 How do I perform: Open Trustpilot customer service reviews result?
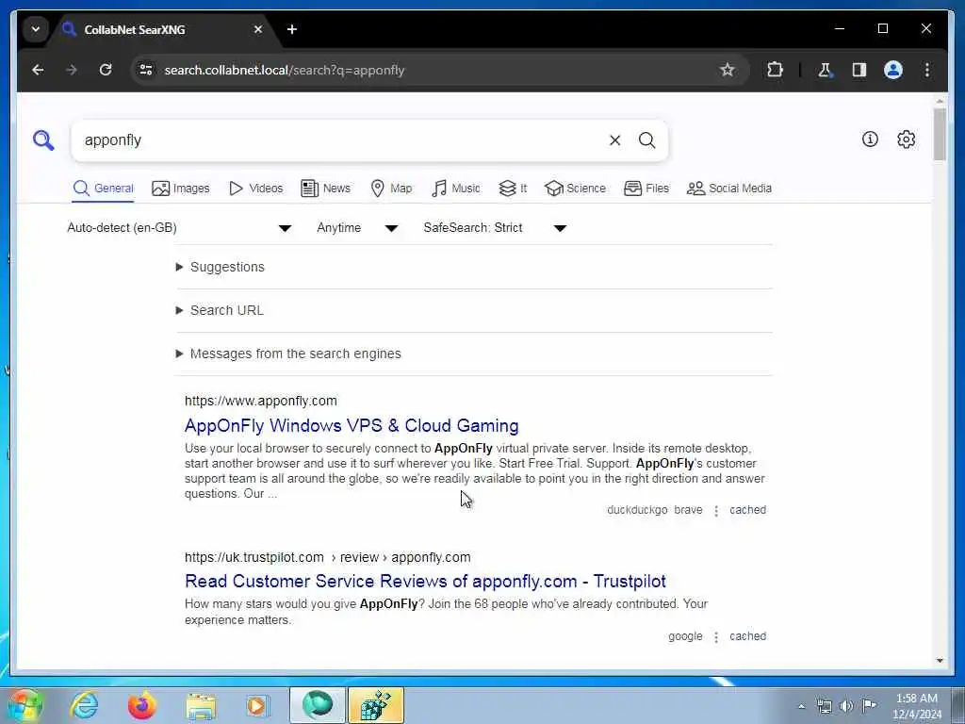425,581
